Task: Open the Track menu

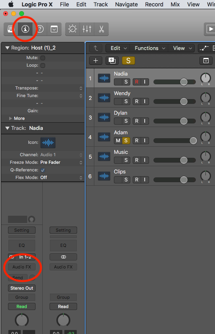Action: click(x=101, y=4)
